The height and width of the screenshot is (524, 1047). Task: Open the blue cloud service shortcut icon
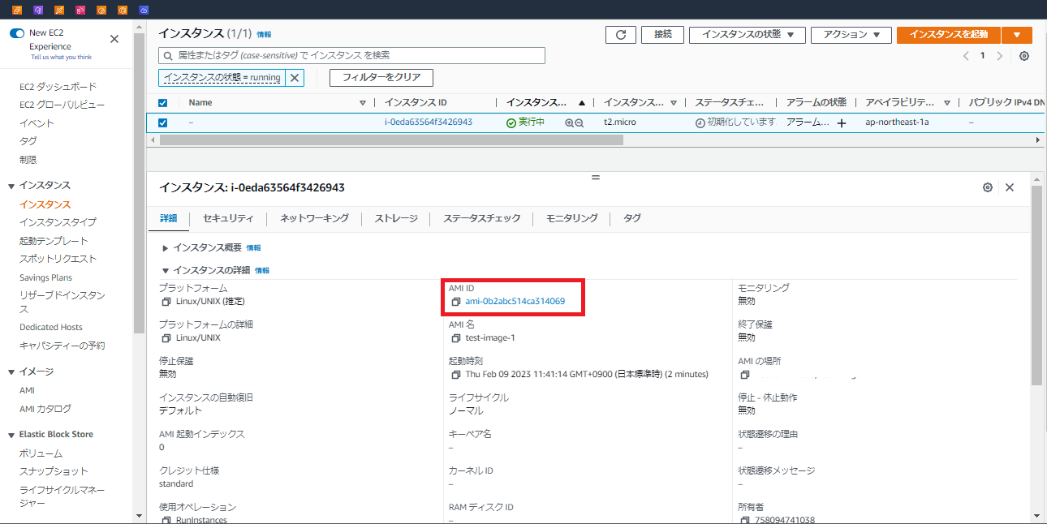[144, 10]
